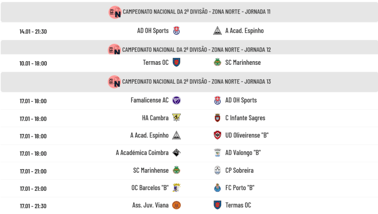
Task: Click the OC Barcelos "B" club crest
Action: click(x=177, y=188)
